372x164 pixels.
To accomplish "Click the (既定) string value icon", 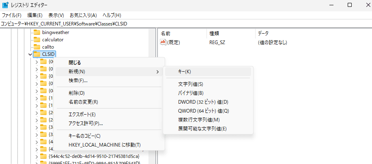I will [x=163, y=42].
